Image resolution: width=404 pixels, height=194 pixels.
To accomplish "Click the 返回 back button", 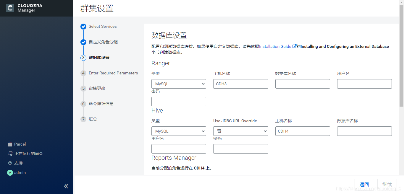I will (x=364, y=185).
